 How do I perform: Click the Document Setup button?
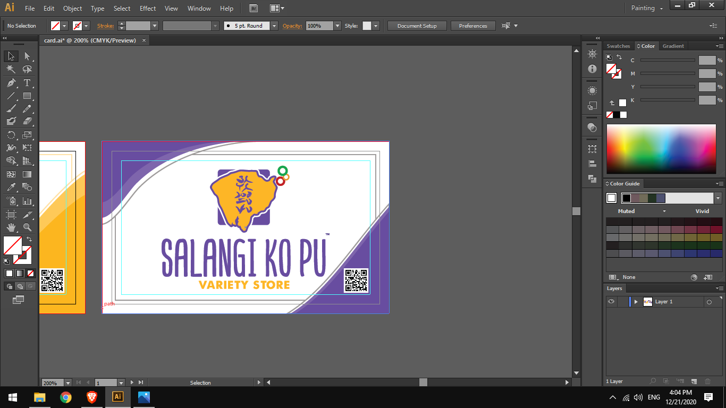[x=417, y=25]
